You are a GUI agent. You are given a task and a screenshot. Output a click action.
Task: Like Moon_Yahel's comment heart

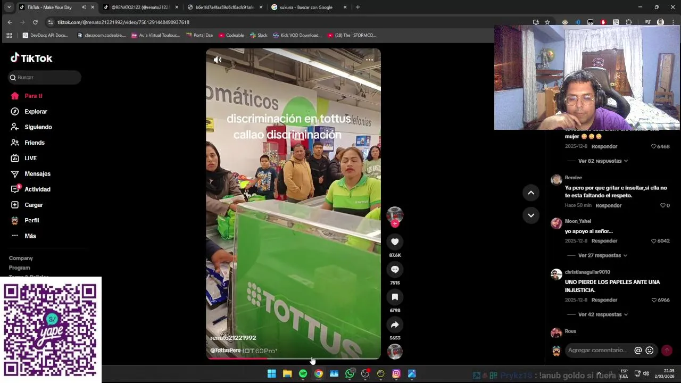(654, 241)
